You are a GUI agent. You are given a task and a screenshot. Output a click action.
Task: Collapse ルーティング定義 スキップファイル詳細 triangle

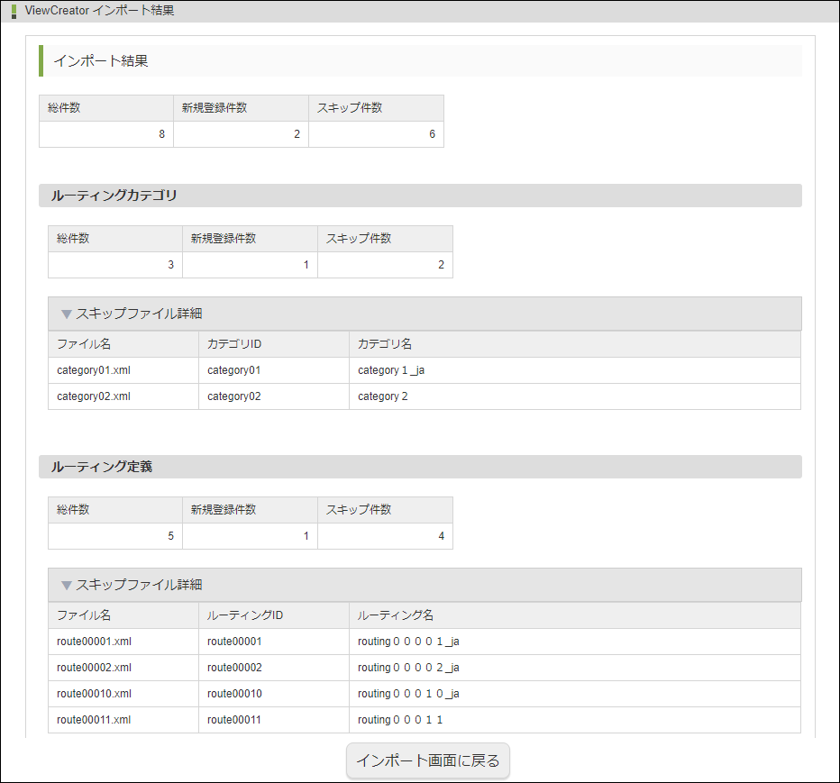67,585
